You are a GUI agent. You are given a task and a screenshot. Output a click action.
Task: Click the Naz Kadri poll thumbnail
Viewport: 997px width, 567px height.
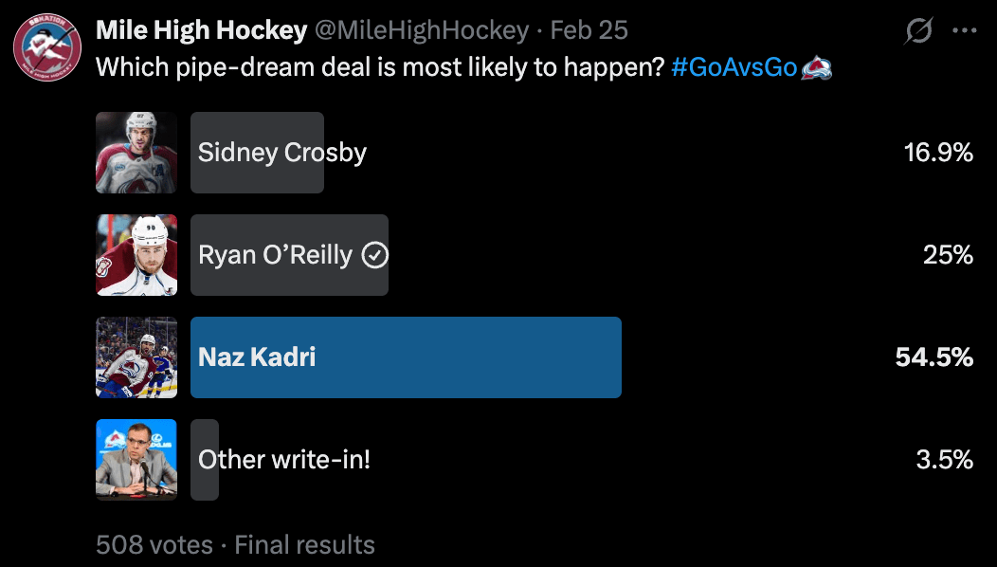tap(136, 357)
